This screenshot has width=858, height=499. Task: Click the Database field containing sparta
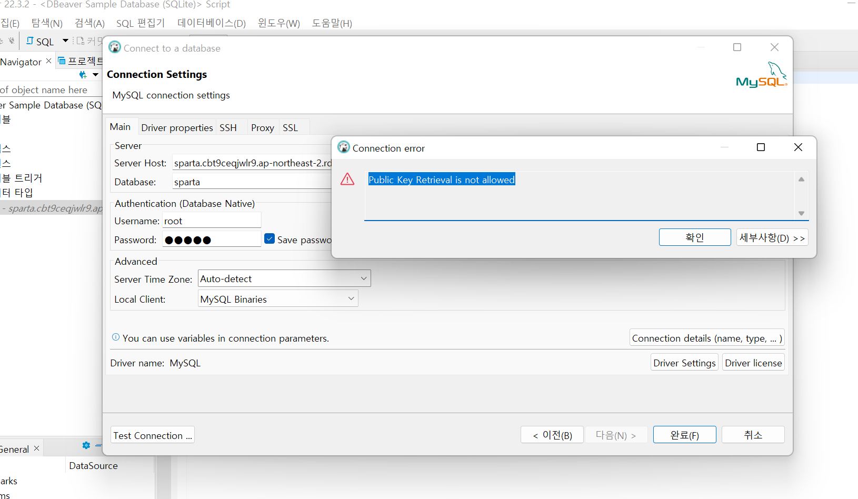coord(252,182)
